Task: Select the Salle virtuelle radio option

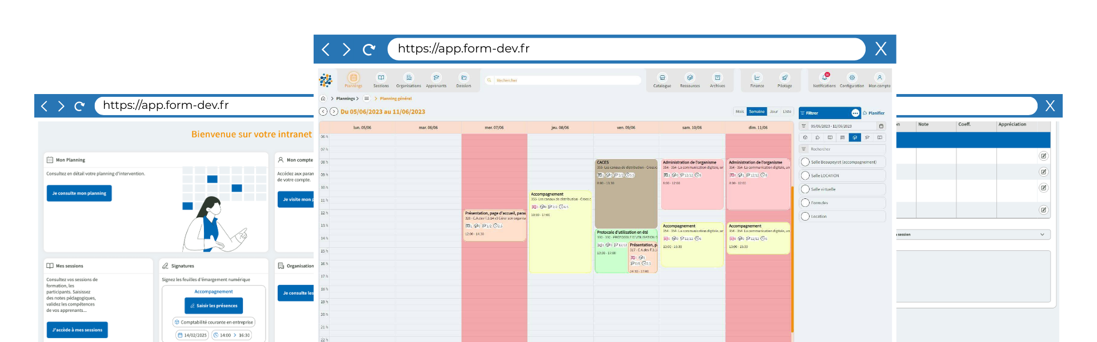Action: [806, 189]
